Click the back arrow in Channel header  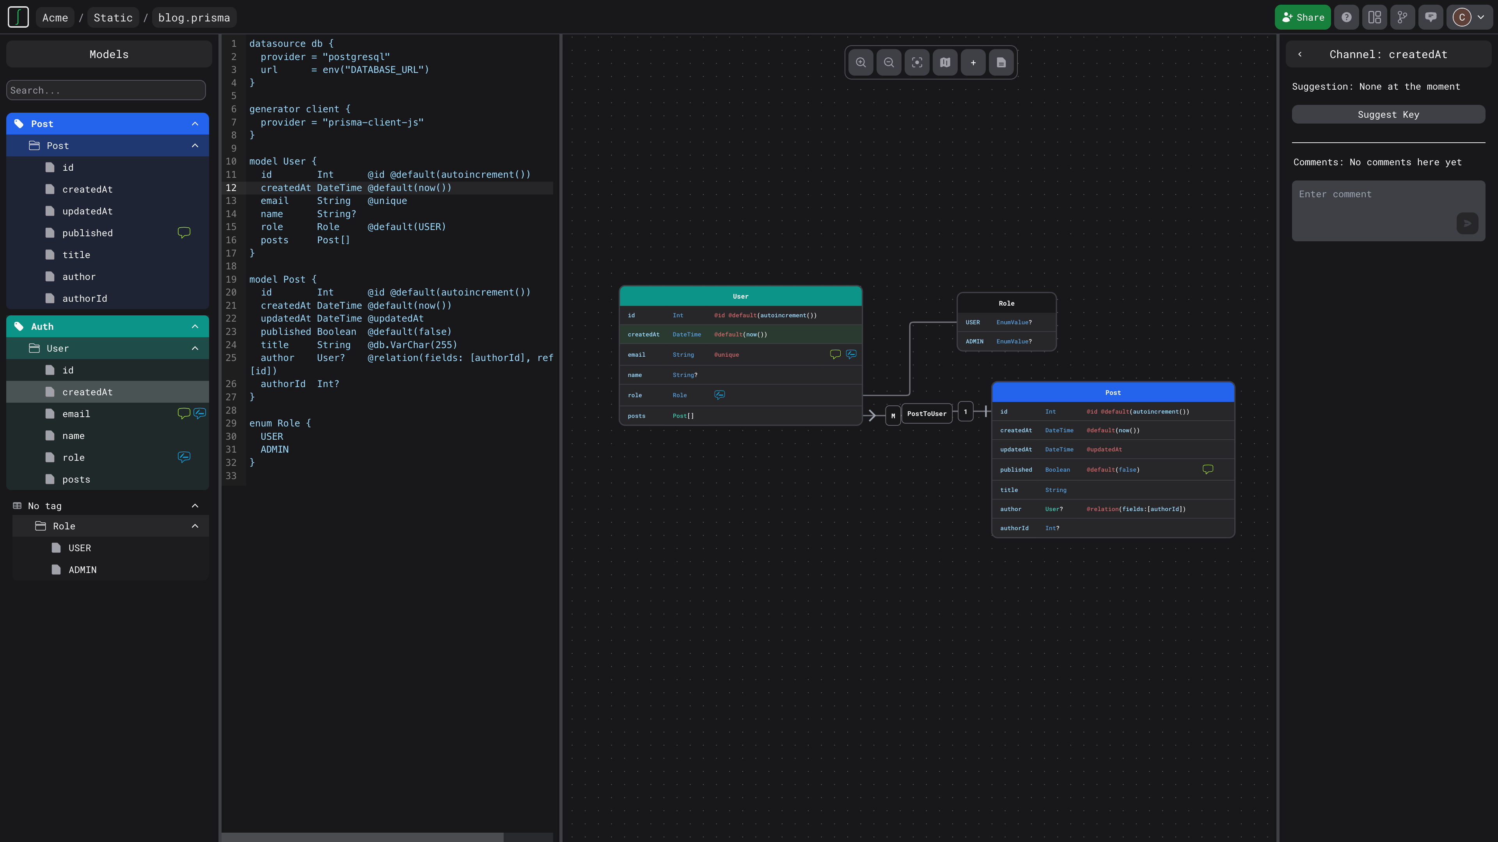click(1300, 54)
